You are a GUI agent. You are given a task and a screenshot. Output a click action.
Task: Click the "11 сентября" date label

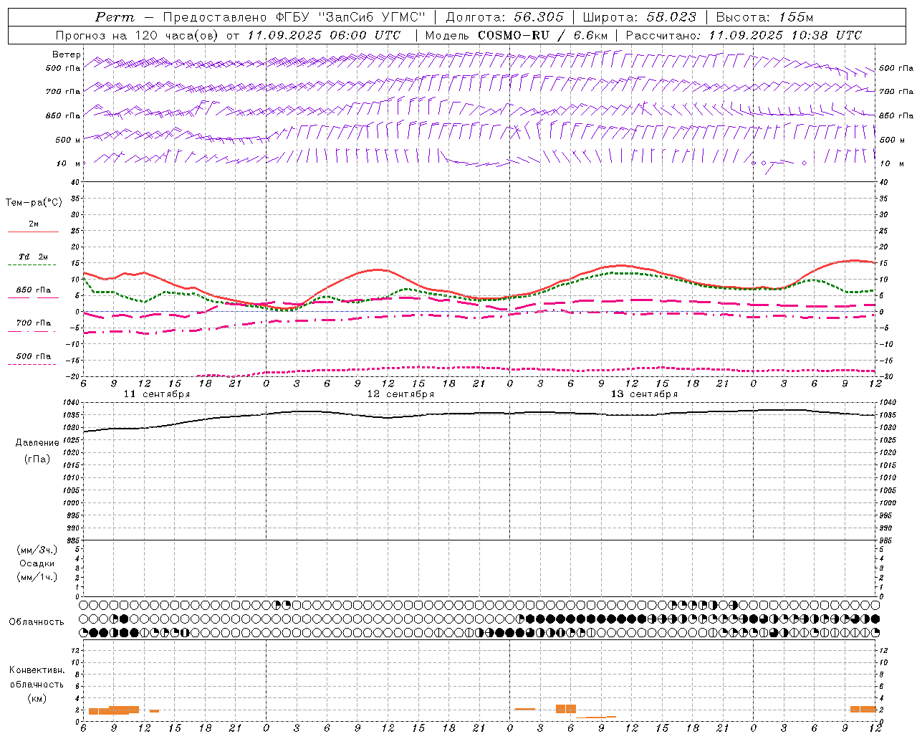[157, 394]
